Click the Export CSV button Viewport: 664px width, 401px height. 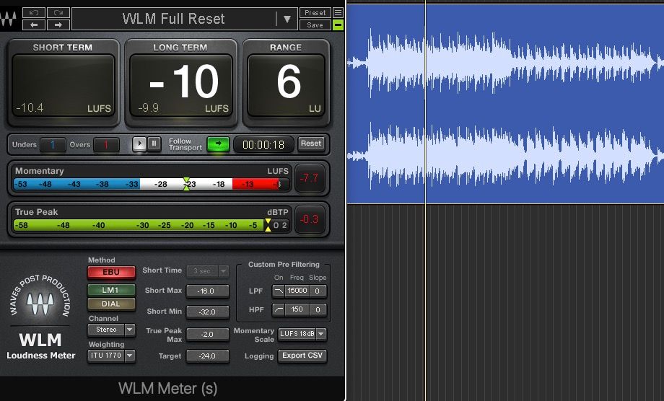[x=303, y=356]
